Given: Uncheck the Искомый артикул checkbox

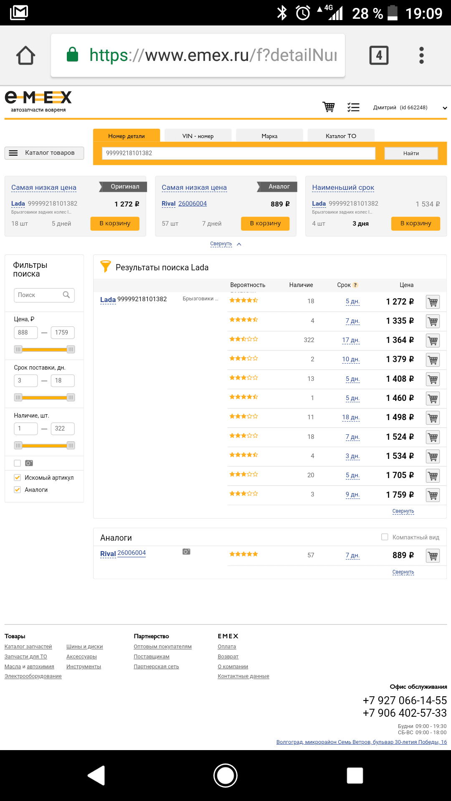Looking at the screenshot, I should tap(18, 478).
